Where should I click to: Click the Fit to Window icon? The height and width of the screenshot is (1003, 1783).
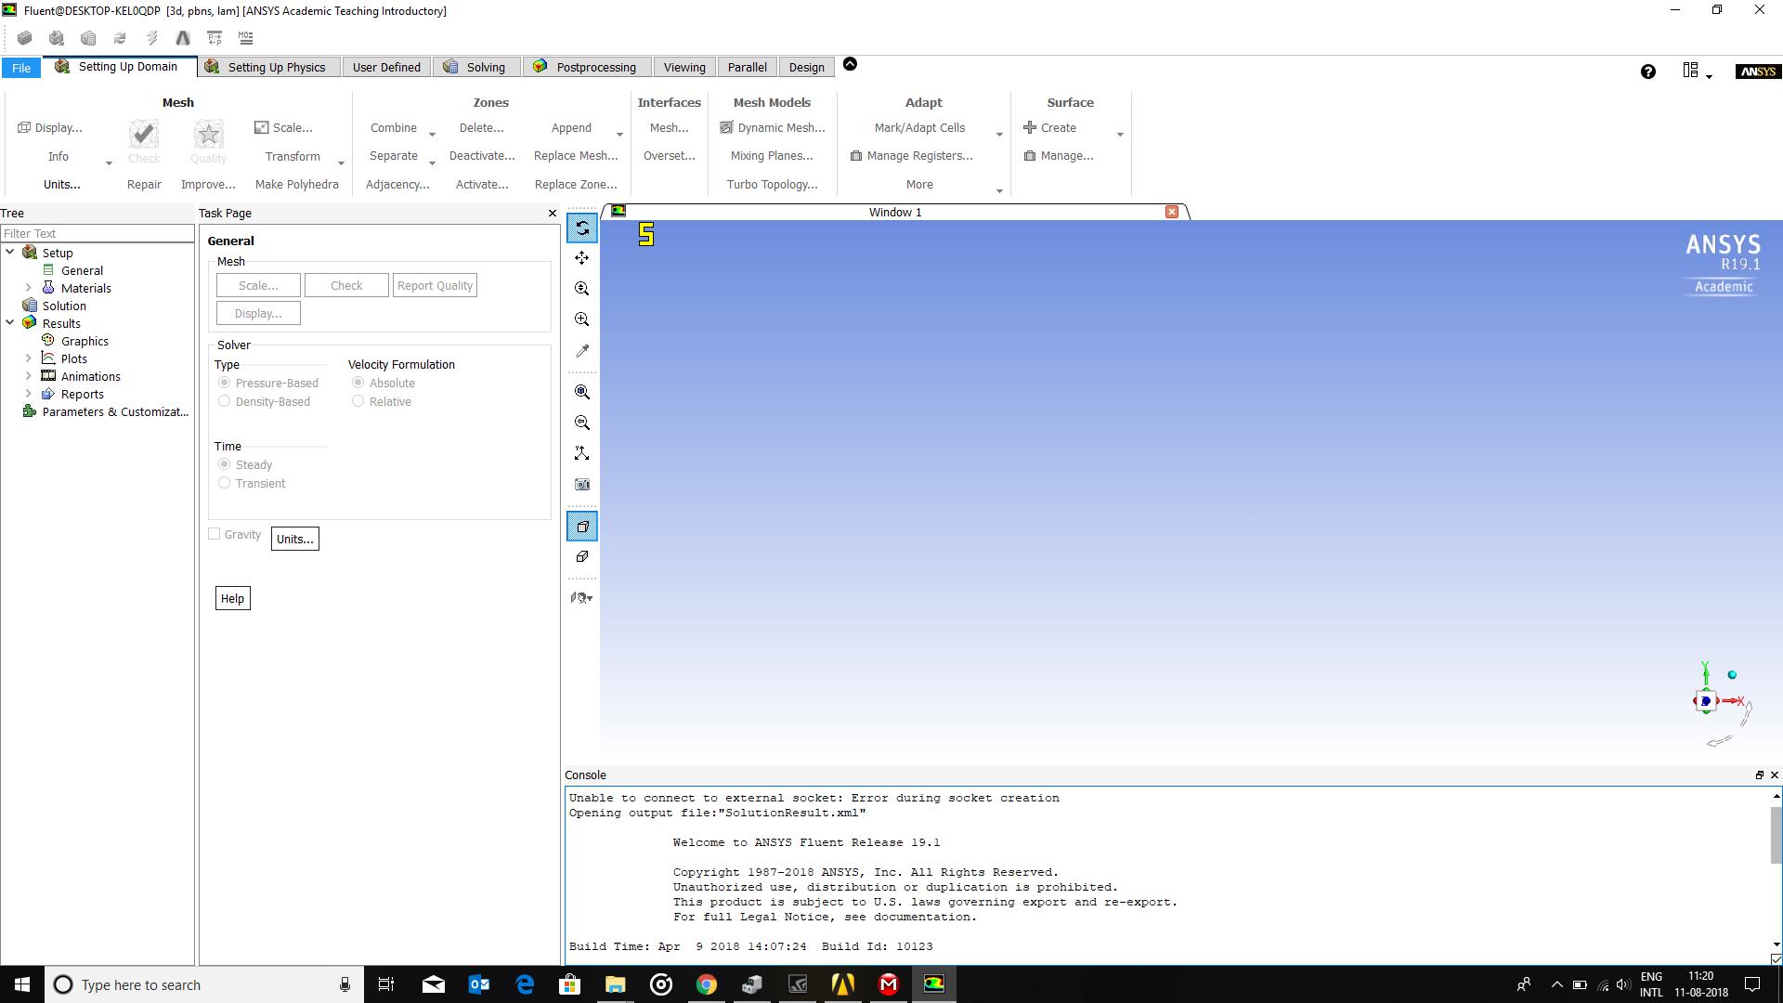[x=582, y=392]
